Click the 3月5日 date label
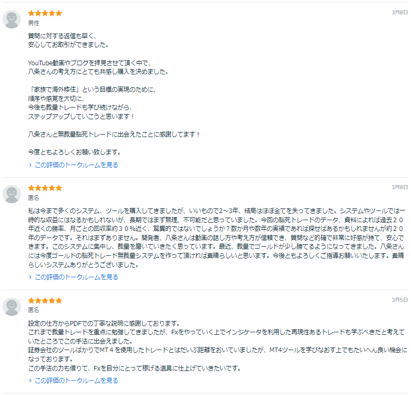This screenshot has height=396, width=411. point(399,300)
